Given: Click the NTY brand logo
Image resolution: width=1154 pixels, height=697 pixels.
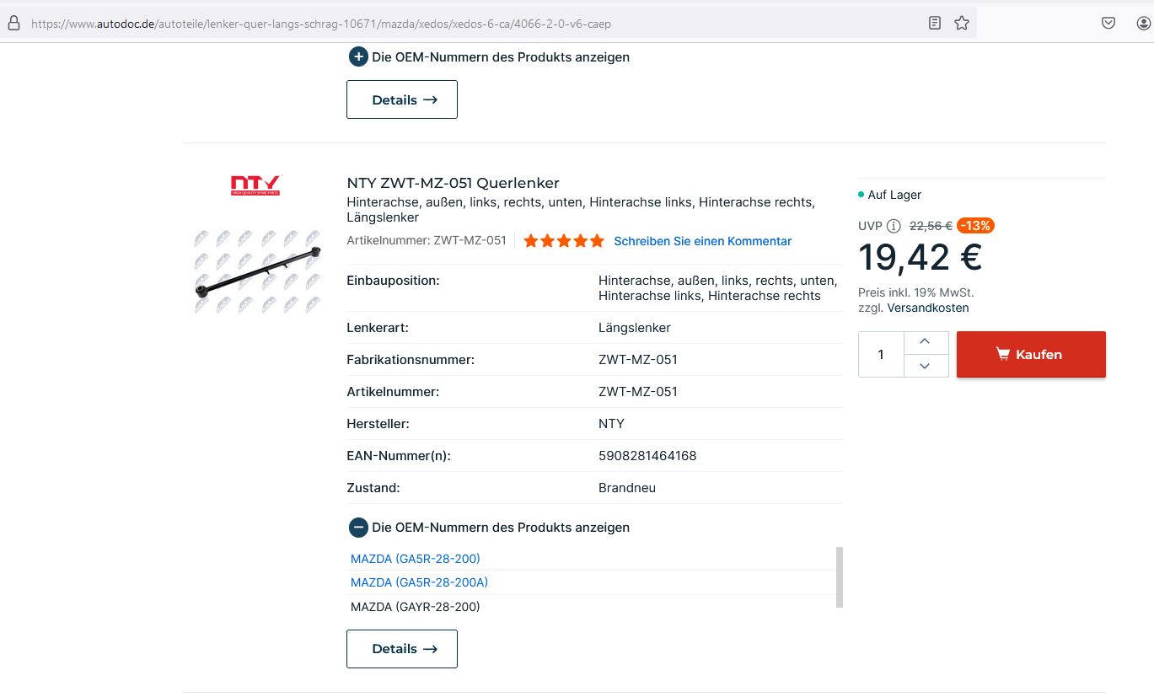Looking at the screenshot, I should point(256,185).
